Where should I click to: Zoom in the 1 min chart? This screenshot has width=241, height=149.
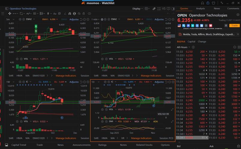[x=173, y=19]
